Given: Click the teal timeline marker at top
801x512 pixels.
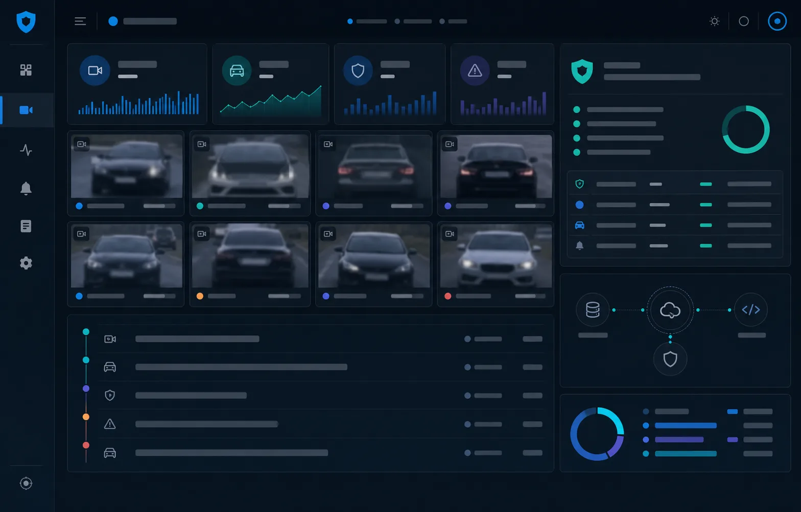Looking at the screenshot, I should coord(86,332).
